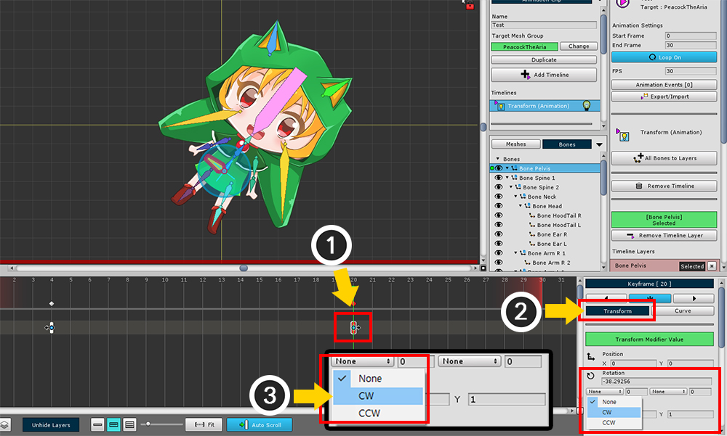The image size is (727, 436).
Task: Switch to the Meshes tab
Action: click(x=515, y=144)
